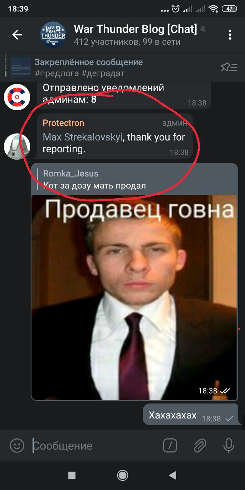Tap Android recent apps square button
245x490 pixels.
click(x=72, y=475)
